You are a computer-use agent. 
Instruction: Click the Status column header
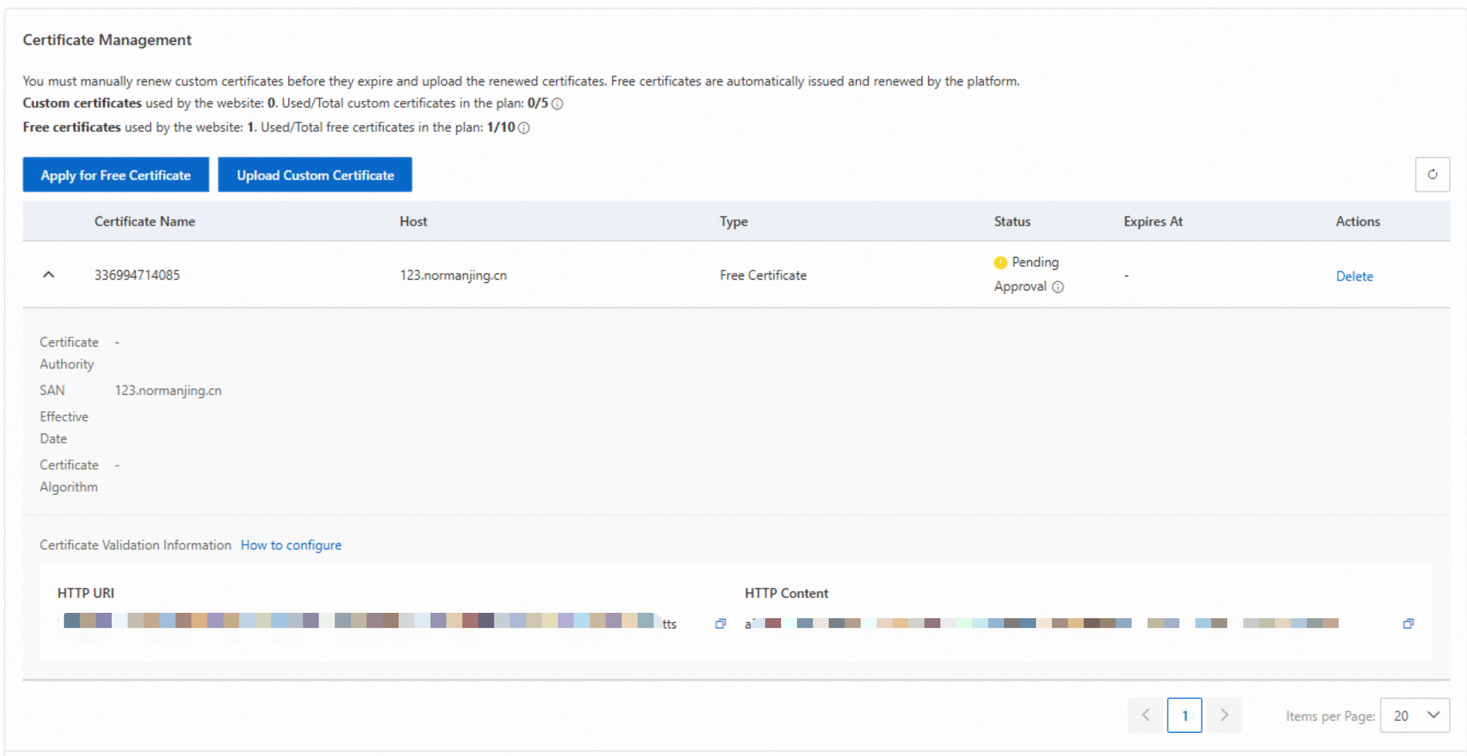[x=1012, y=221]
